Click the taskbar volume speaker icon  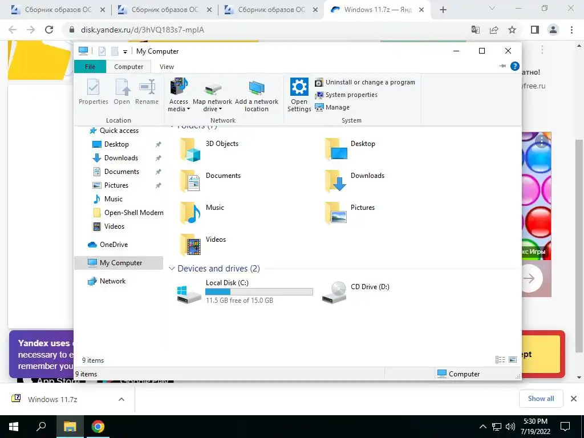click(510, 427)
